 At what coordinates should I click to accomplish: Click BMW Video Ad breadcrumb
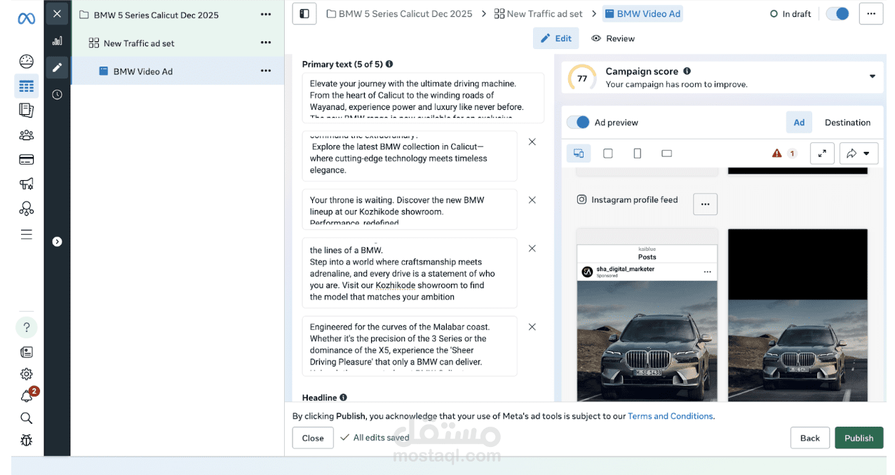[x=642, y=13]
